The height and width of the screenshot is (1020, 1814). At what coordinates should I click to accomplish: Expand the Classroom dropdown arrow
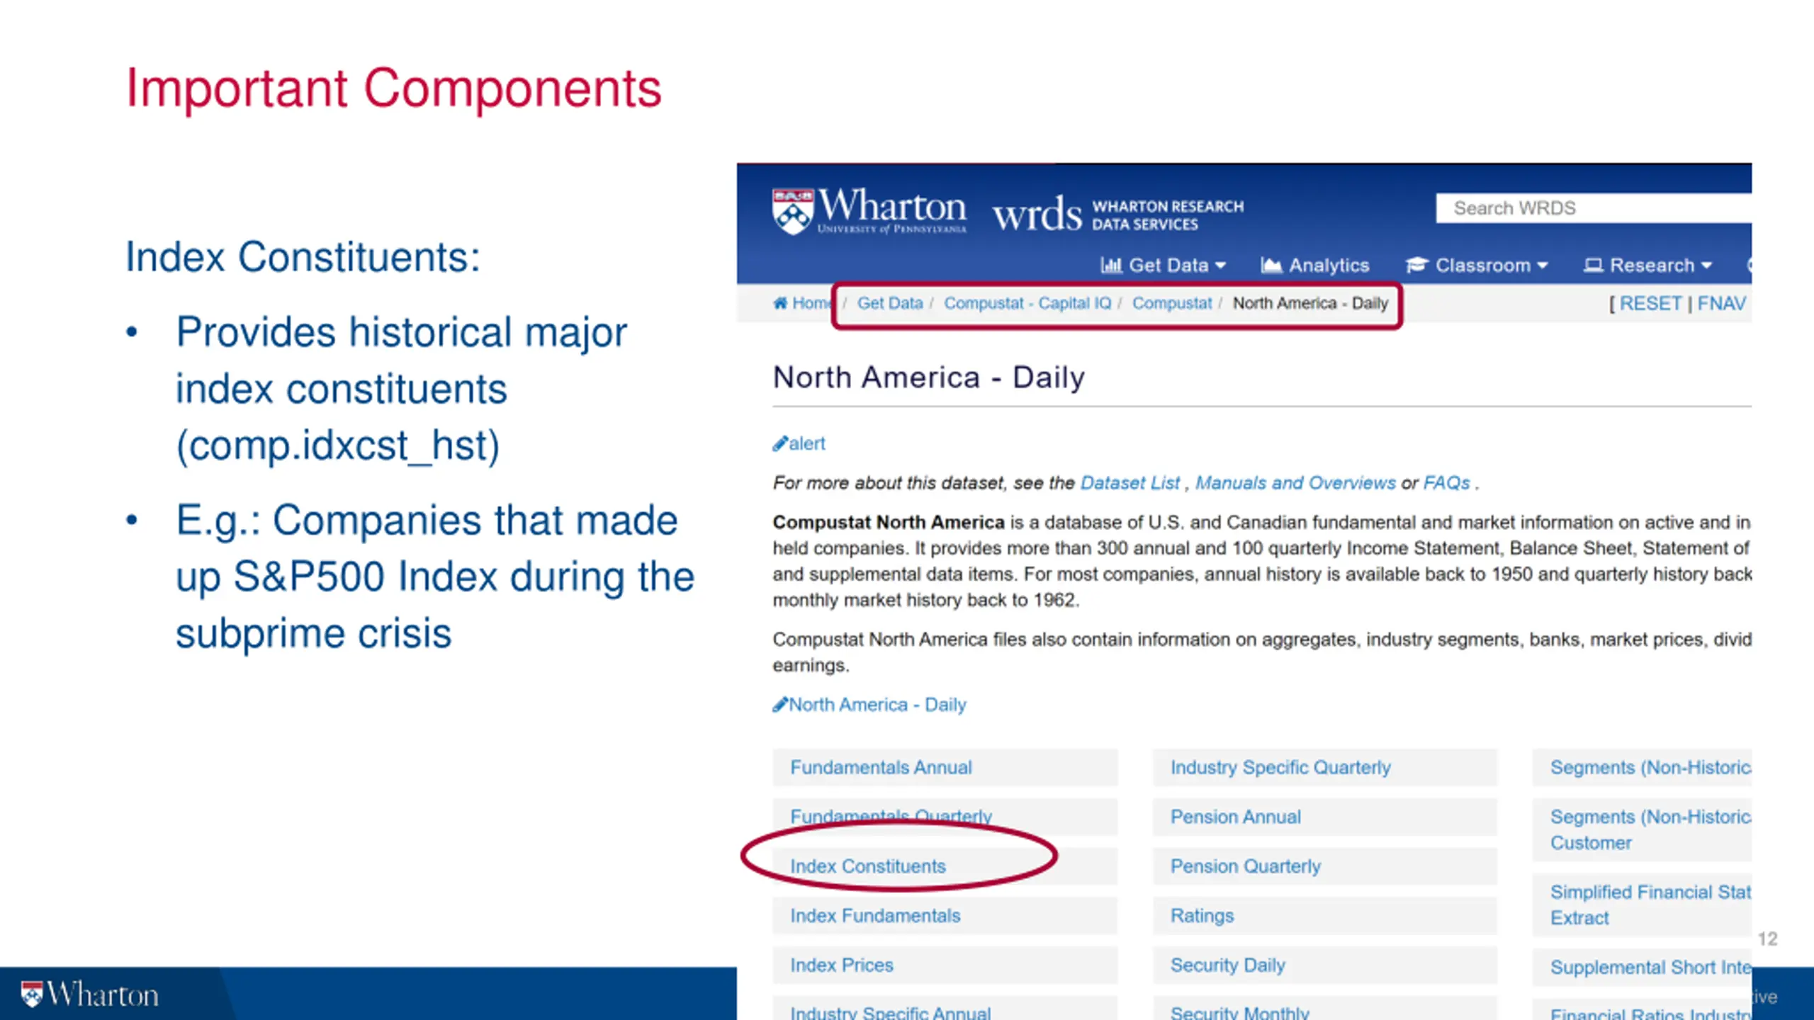(x=1543, y=266)
